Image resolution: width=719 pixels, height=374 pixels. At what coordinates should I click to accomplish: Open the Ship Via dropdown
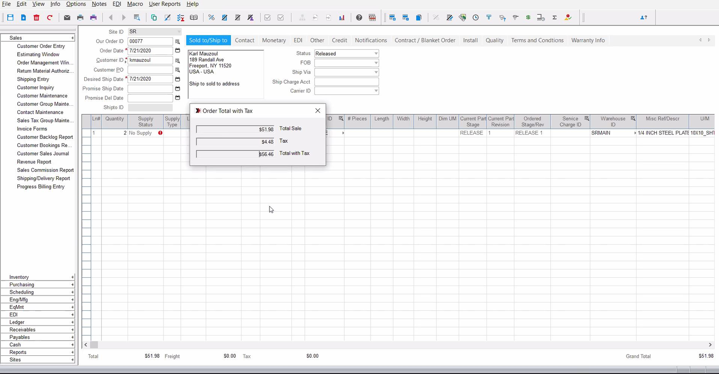376,72
